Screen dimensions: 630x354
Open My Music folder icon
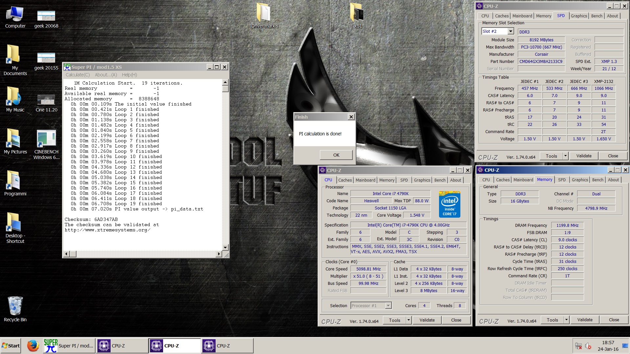click(x=15, y=99)
